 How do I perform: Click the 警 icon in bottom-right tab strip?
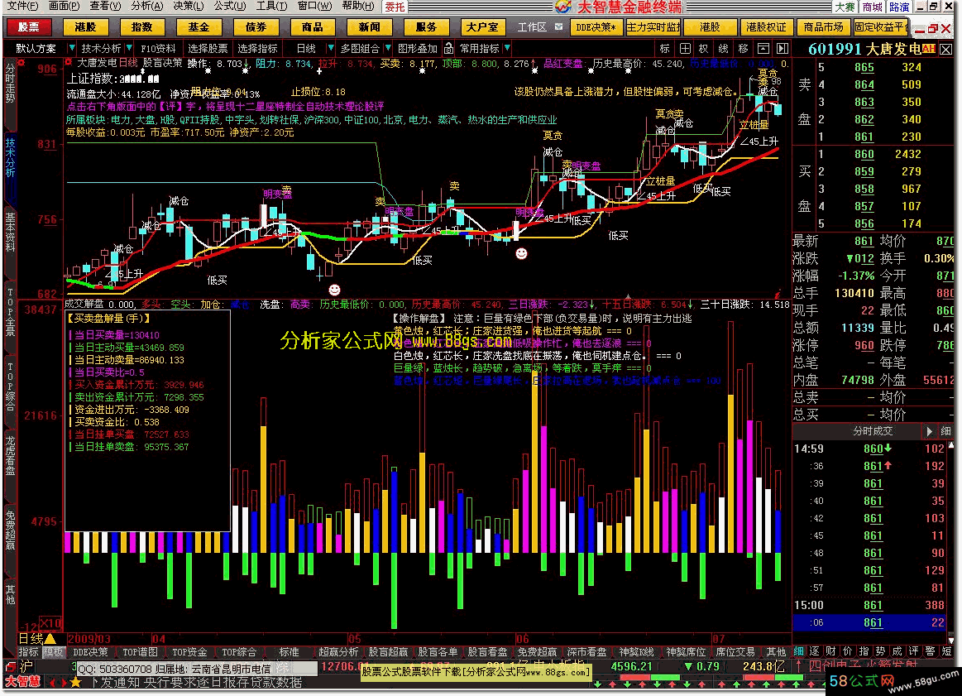[930, 652]
